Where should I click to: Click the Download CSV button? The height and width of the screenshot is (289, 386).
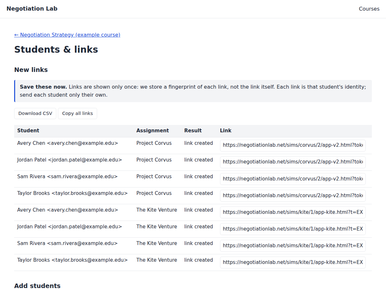tap(35, 113)
